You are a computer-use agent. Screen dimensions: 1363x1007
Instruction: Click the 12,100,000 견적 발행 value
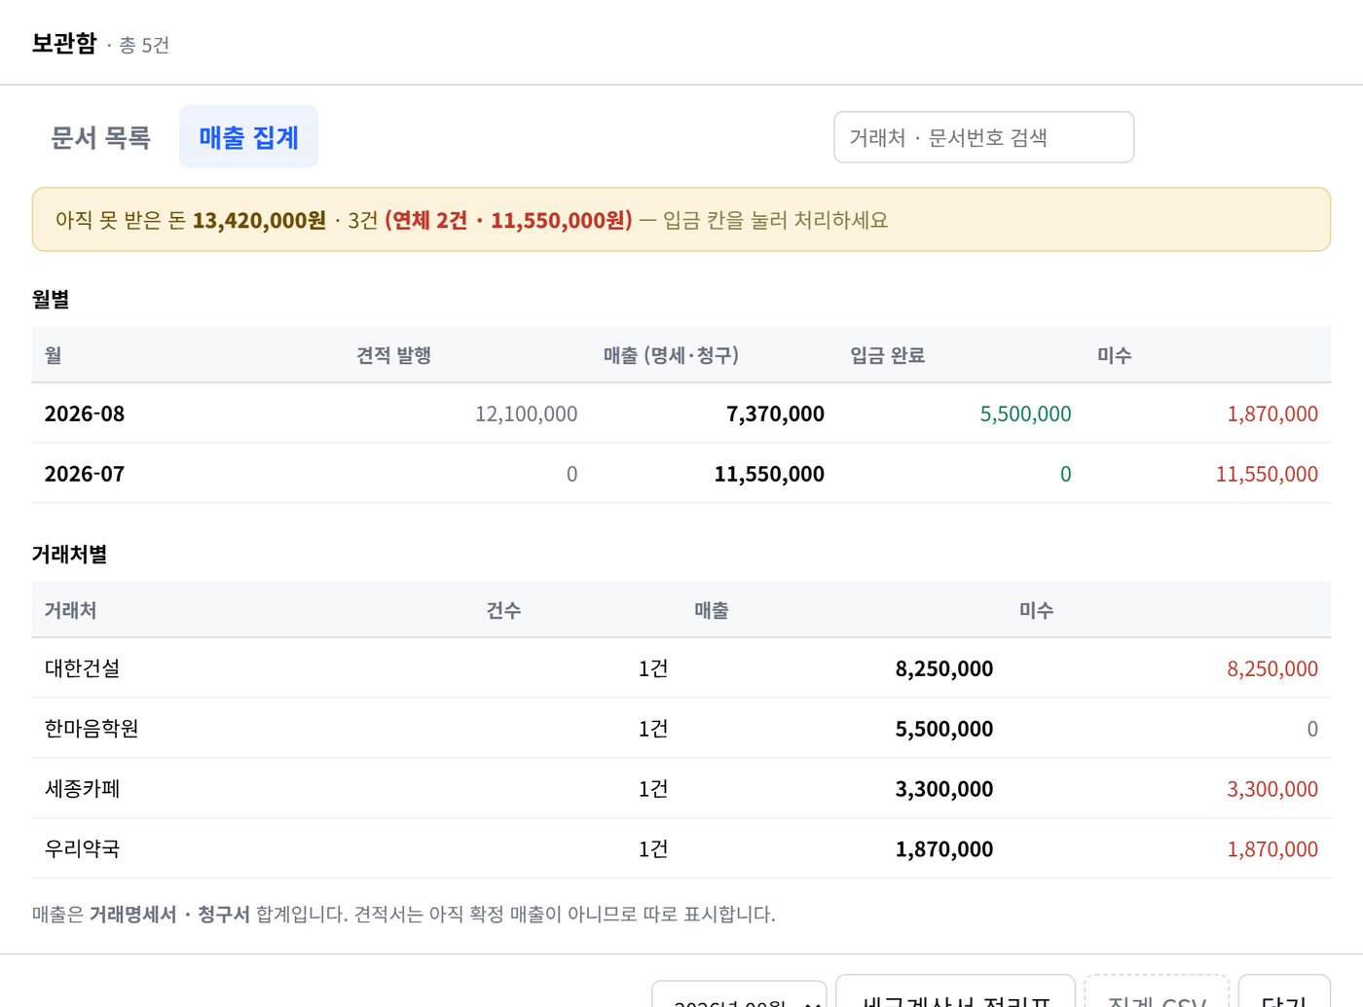[x=526, y=414]
